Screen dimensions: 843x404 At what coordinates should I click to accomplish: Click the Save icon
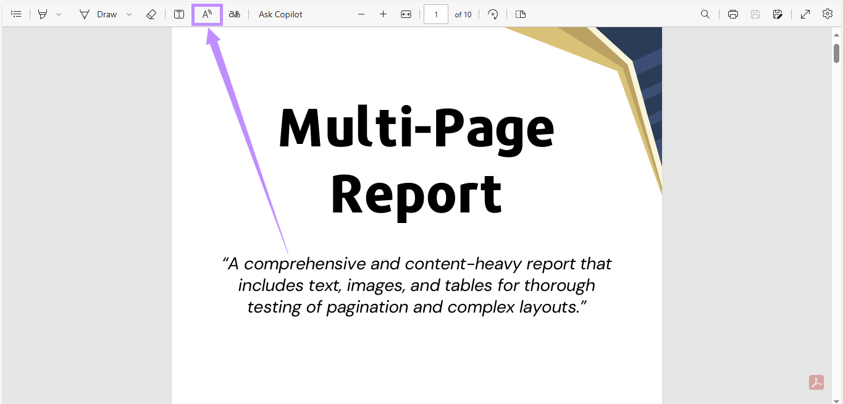pyautogui.click(x=755, y=14)
